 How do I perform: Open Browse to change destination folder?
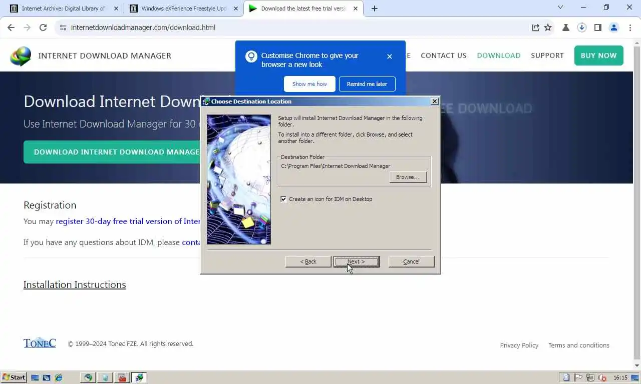coord(408,177)
